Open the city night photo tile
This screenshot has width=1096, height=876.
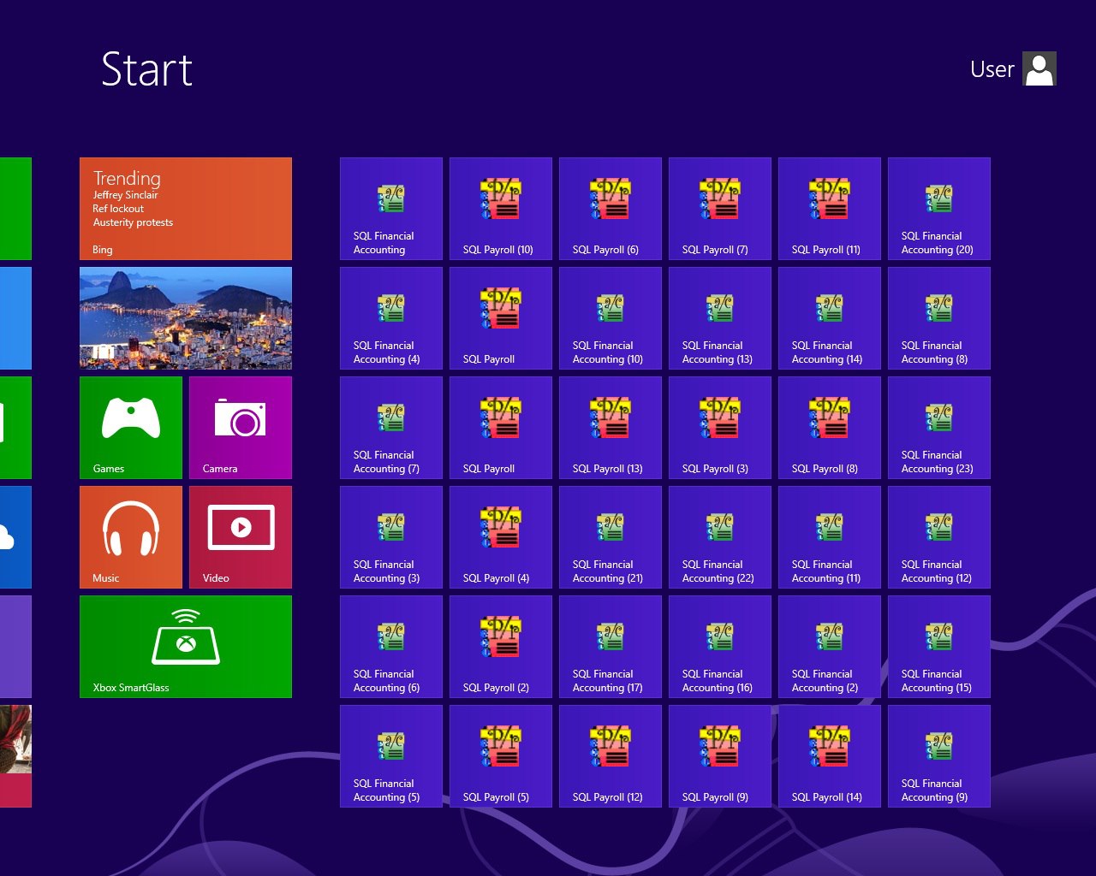pyautogui.click(x=186, y=318)
